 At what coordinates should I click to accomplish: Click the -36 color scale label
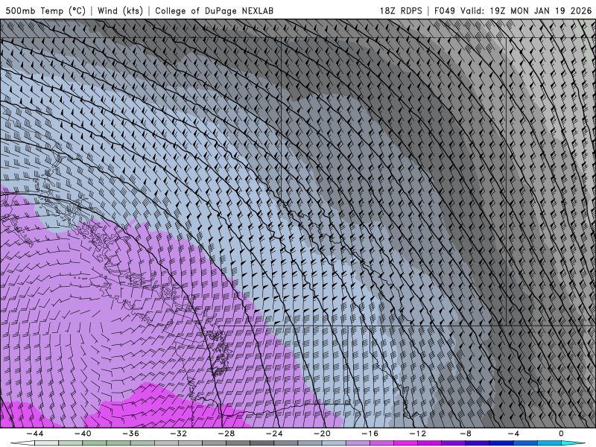pos(131,434)
